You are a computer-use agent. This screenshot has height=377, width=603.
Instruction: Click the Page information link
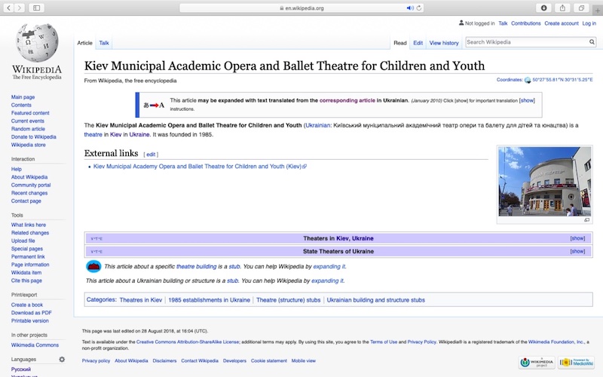point(30,265)
